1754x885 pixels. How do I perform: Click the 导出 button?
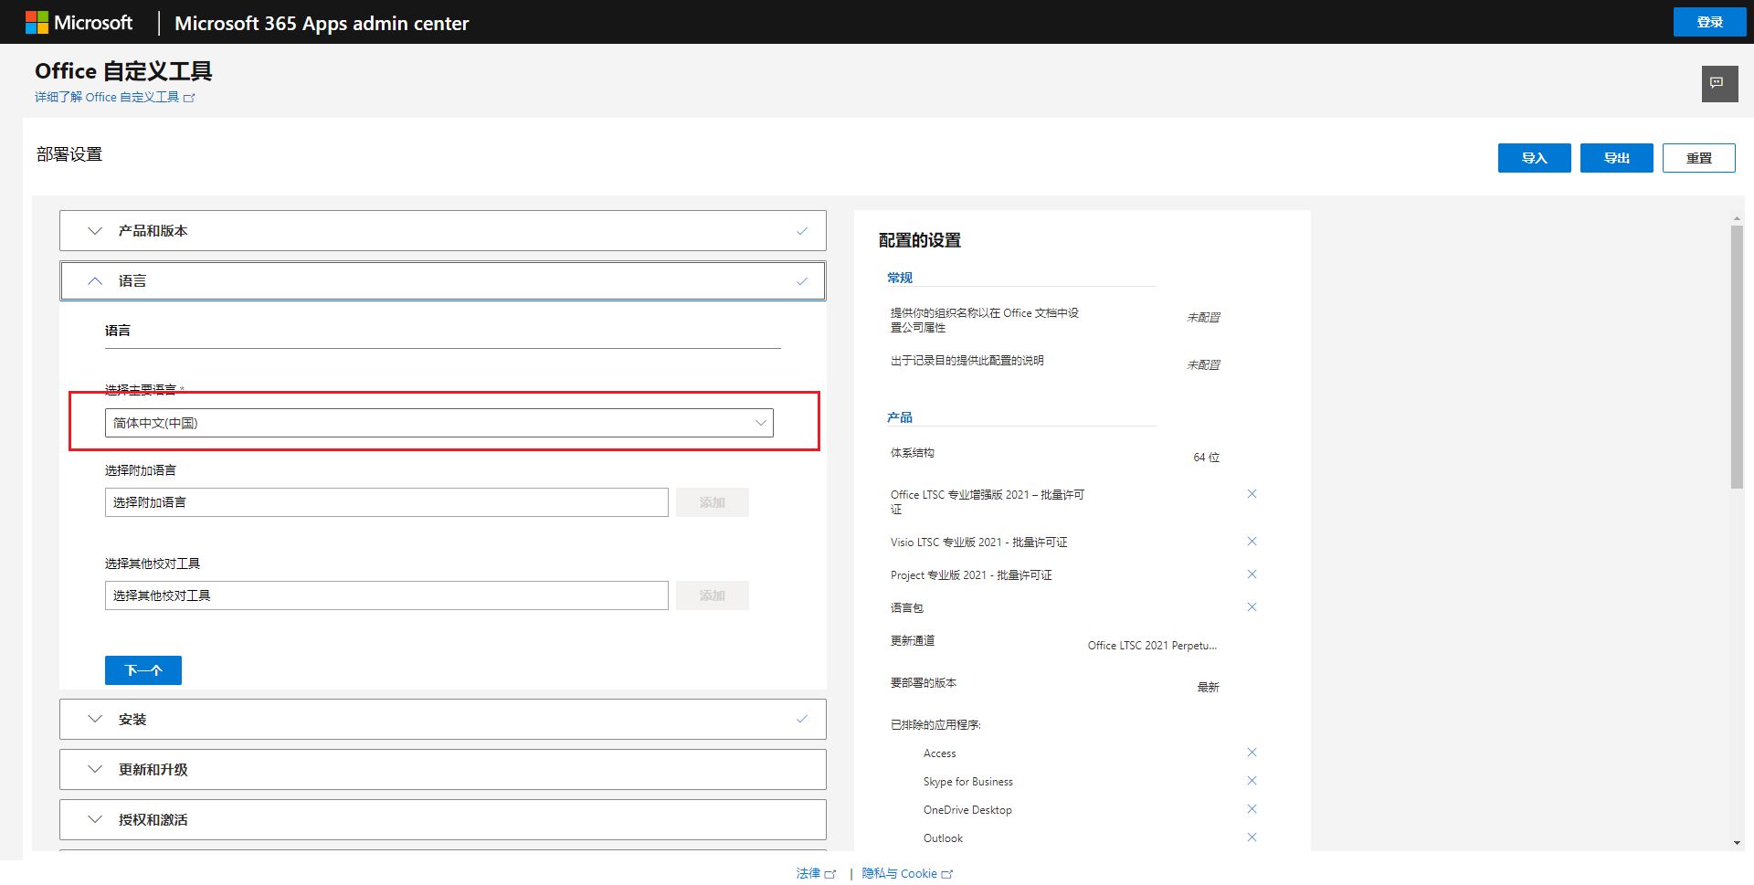click(x=1616, y=158)
